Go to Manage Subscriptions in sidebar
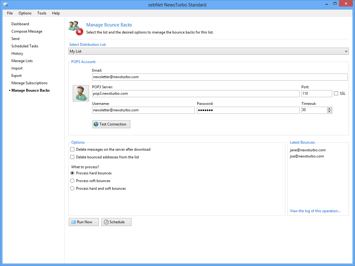355x266 pixels. pos(29,83)
